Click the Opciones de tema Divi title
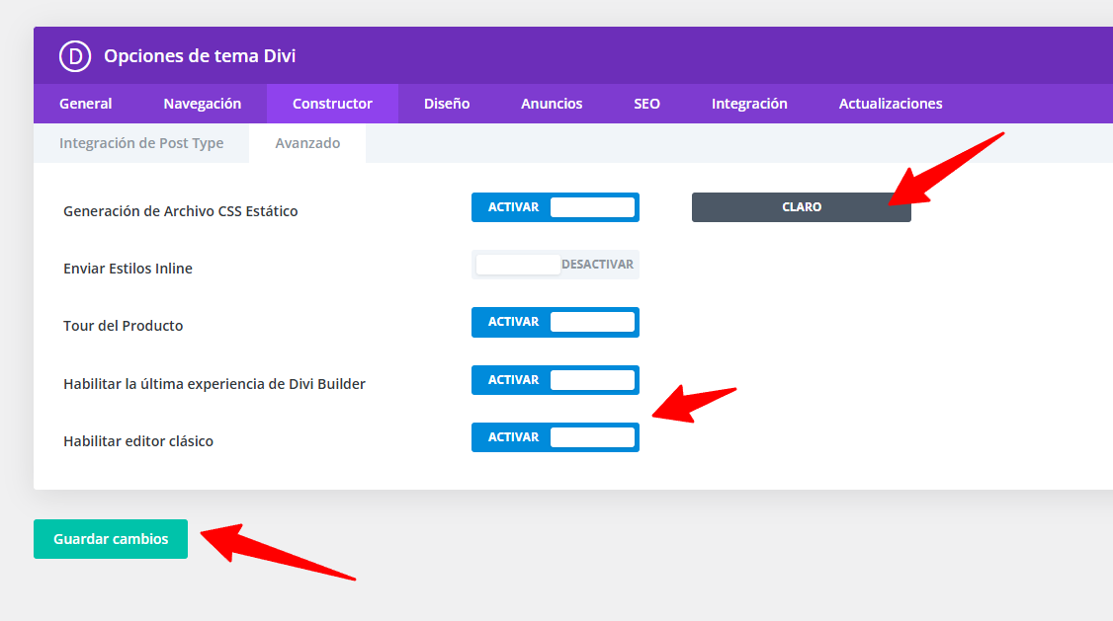1113x621 pixels. 200,56
